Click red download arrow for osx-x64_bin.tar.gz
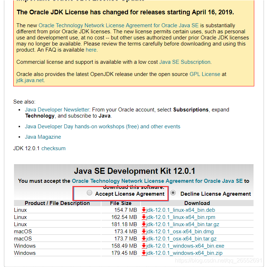265x267 pixels. (144, 239)
